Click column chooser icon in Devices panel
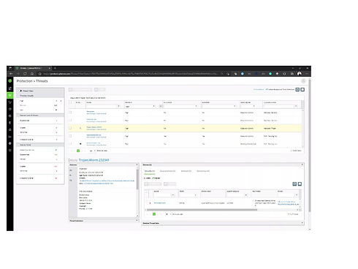The height and width of the screenshot is (269, 358). (300, 184)
